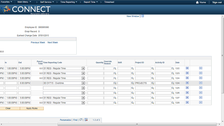Look up Activity ID for 12/8 row

click(173, 103)
